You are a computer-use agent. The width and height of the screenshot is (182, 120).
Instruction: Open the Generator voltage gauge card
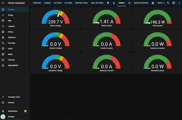[x=56, y=63]
